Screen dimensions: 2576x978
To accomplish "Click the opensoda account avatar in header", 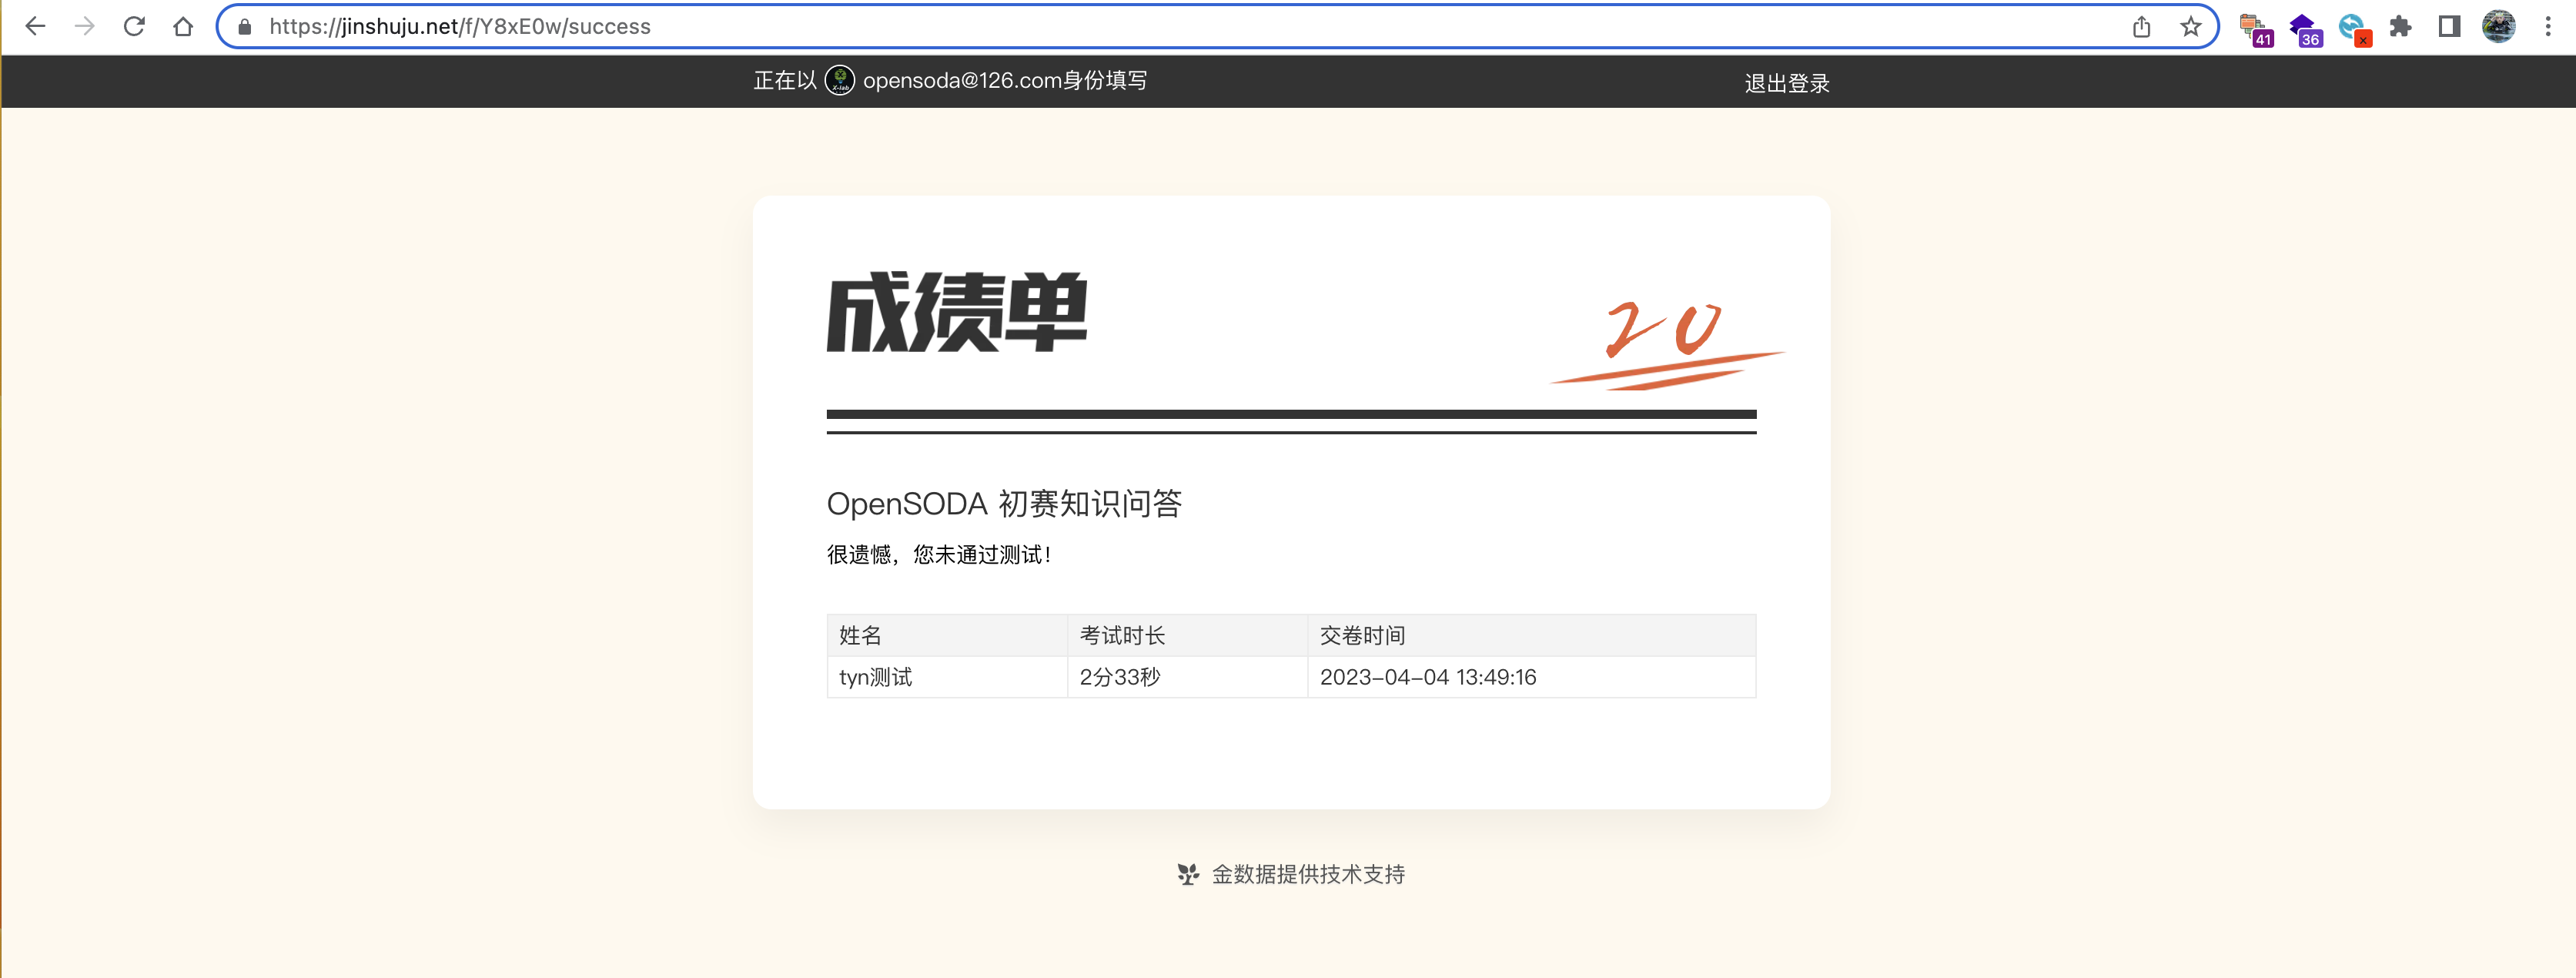I will (x=839, y=80).
